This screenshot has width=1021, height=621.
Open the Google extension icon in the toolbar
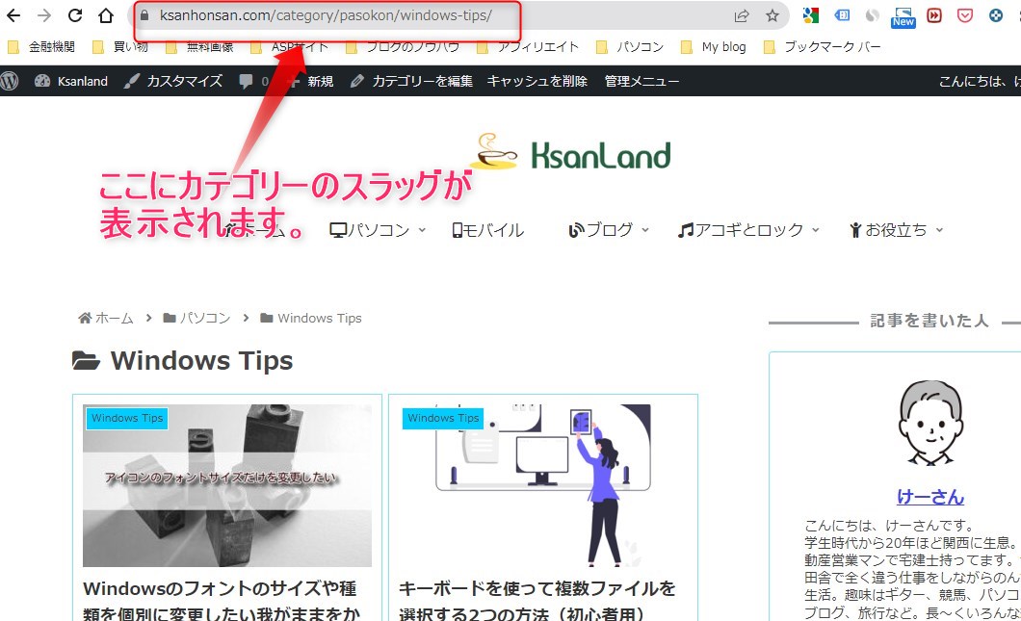coord(810,15)
